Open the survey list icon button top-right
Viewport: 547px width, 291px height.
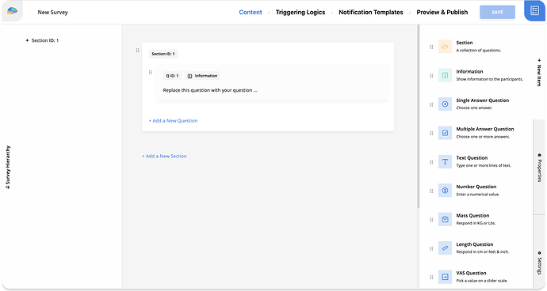coord(535,11)
